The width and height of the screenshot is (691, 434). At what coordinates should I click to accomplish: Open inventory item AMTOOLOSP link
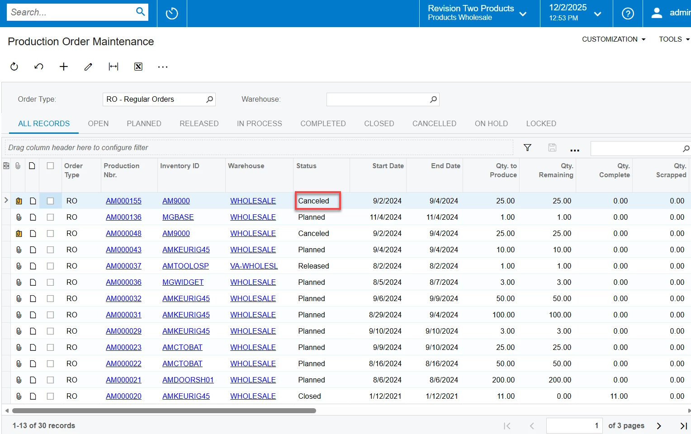(x=185, y=266)
